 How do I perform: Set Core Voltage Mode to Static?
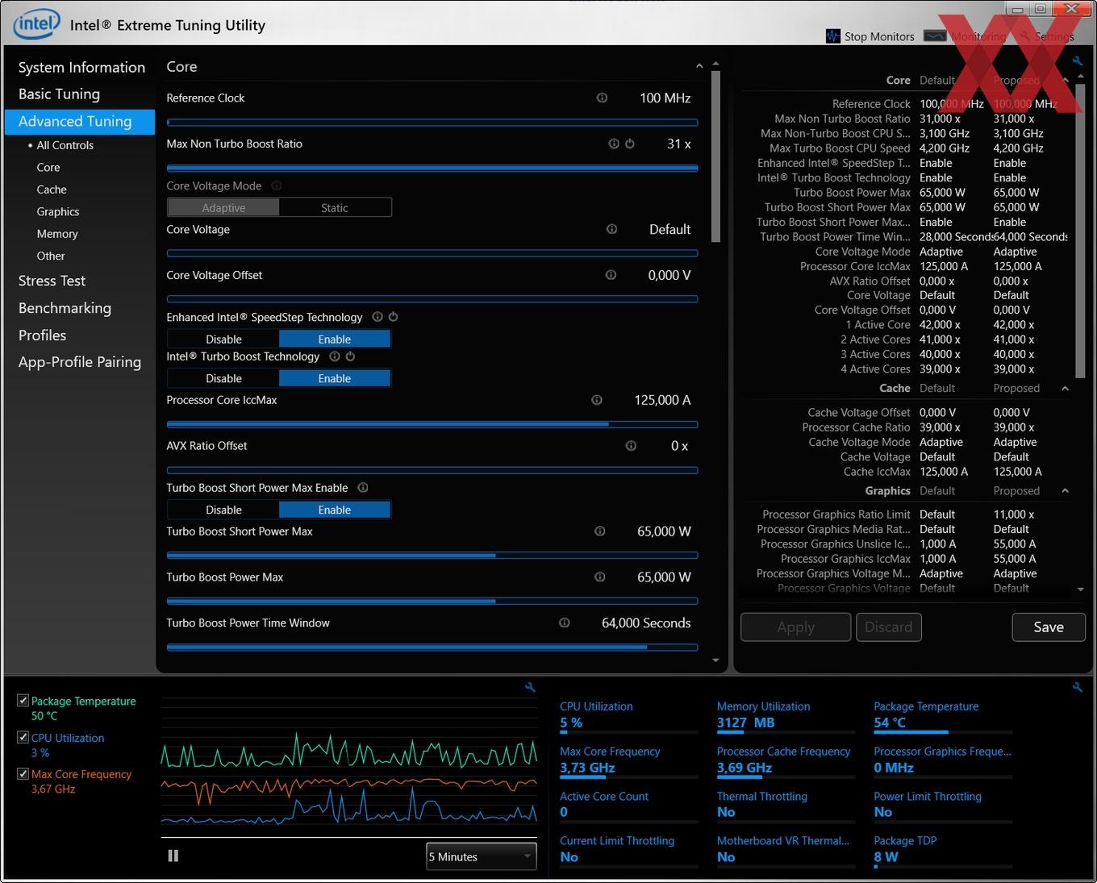(x=335, y=207)
